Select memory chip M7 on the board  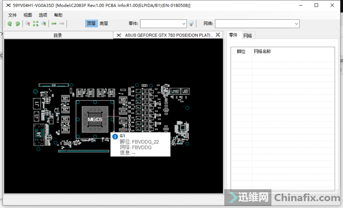pyautogui.click(x=100, y=93)
